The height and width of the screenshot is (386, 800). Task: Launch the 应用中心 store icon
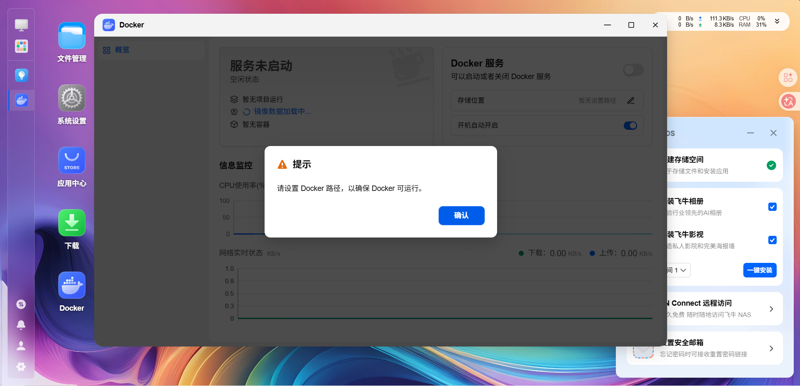[72, 161]
